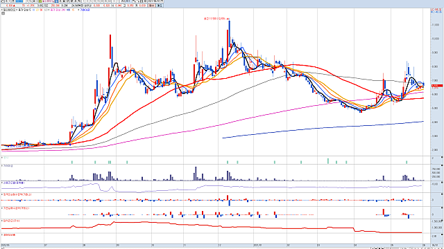Click the purple line indicator panel title
444x249 pixels.
click(13, 183)
